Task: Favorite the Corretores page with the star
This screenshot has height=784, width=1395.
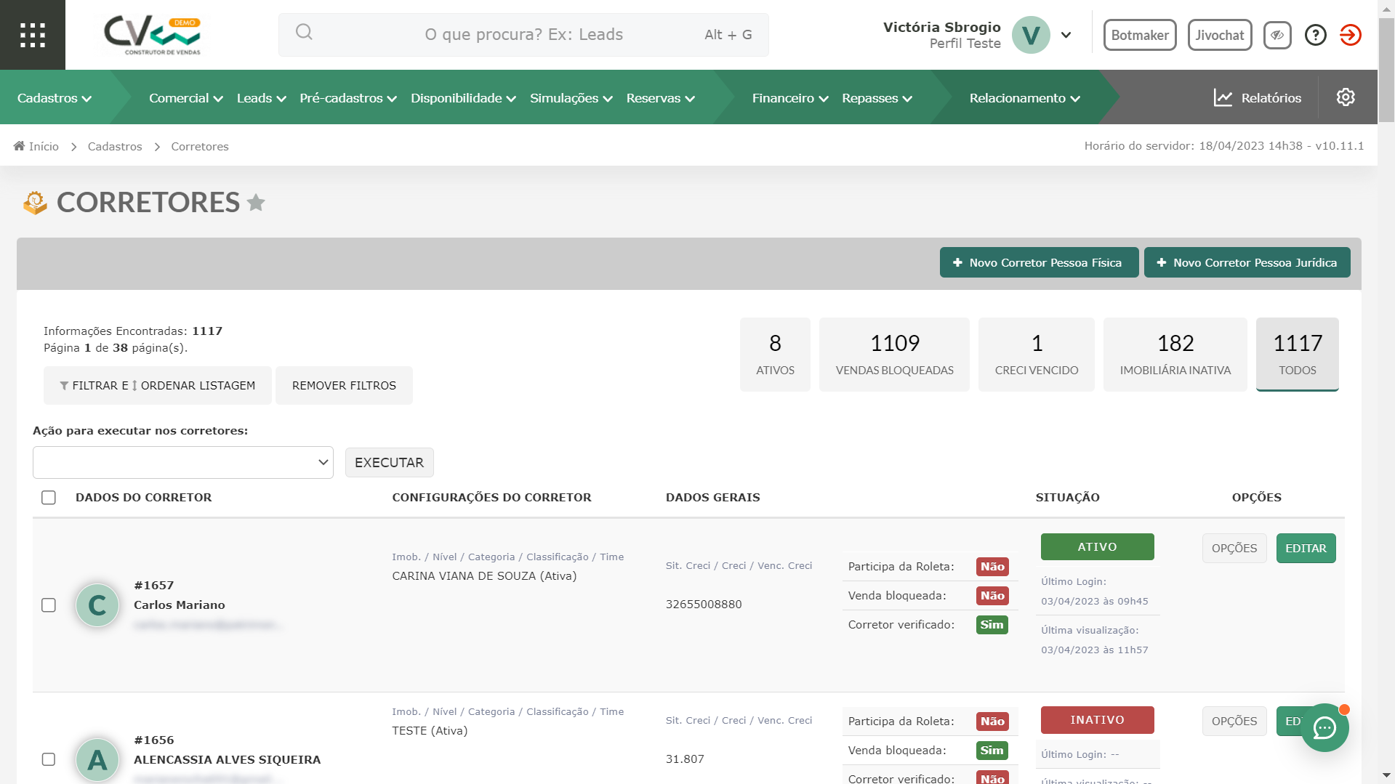Action: click(256, 203)
